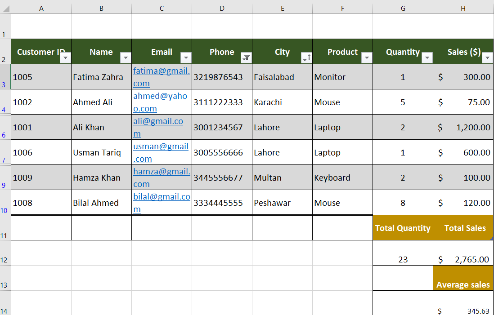Click phone number 3001234567
The image size is (494, 315).
[x=222, y=127]
